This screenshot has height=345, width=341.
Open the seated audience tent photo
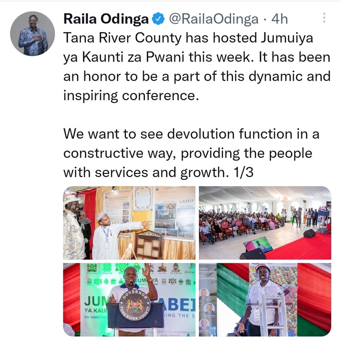[x=265, y=223]
